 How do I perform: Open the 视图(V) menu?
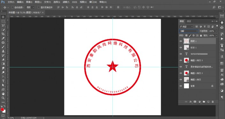(83, 2)
